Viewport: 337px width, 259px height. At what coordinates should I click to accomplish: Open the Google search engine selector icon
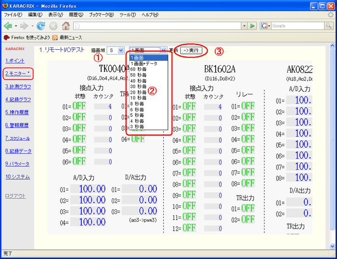point(265,26)
